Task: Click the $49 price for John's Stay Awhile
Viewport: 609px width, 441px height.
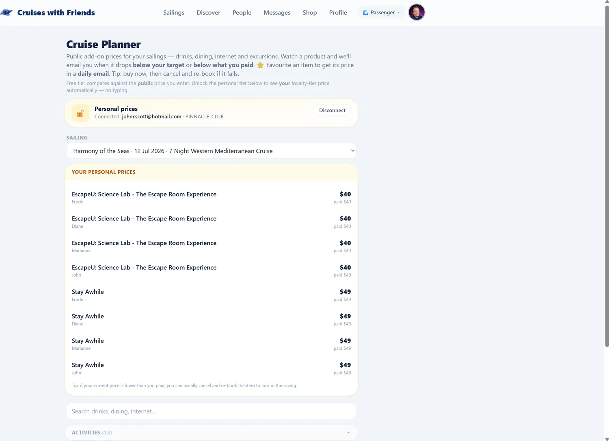Action: [x=345, y=365]
